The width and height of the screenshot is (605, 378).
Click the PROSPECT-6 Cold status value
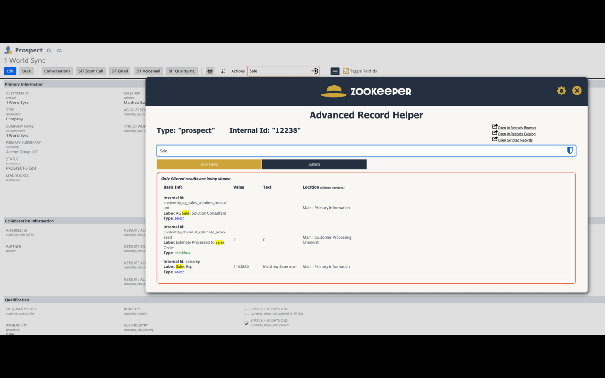(21, 168)
